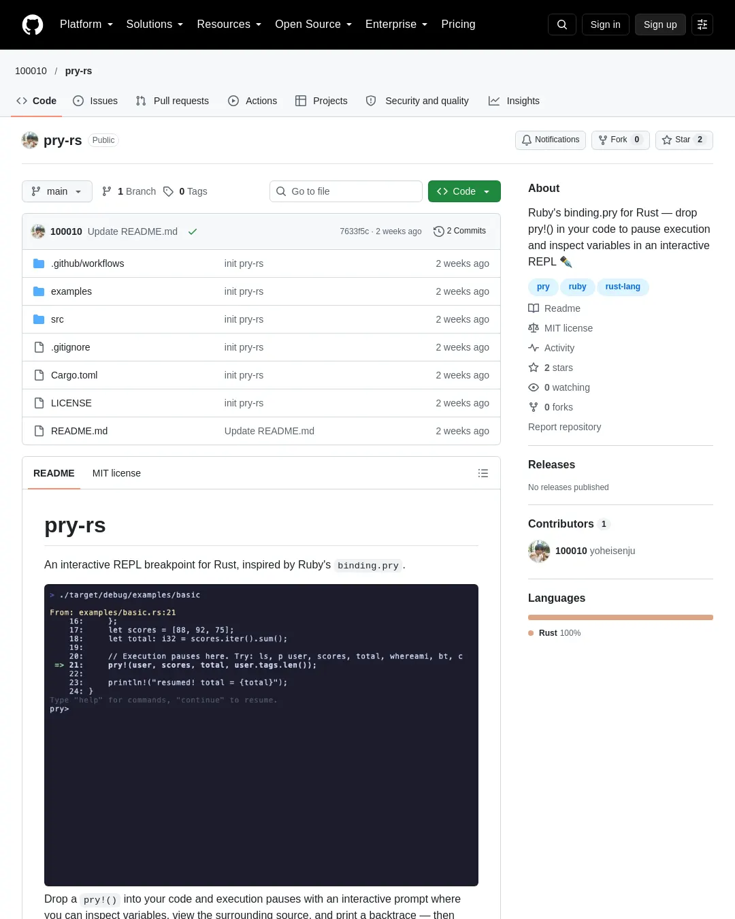Click the book icon beside Readme
735x919 pixels.
(534, 308)
